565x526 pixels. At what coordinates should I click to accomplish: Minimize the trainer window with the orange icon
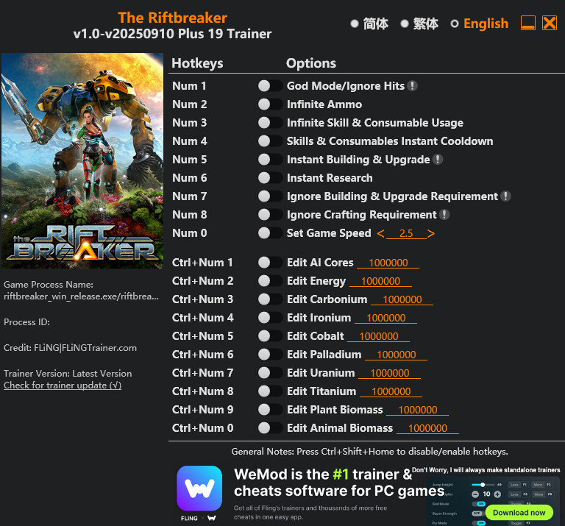(528, 23)
